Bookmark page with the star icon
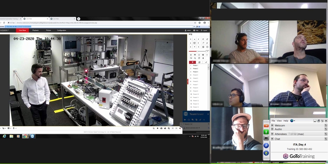 [x=195, y=23]
